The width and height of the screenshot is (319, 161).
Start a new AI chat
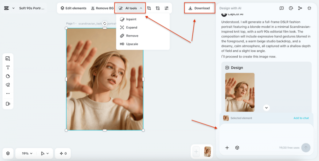282,8
